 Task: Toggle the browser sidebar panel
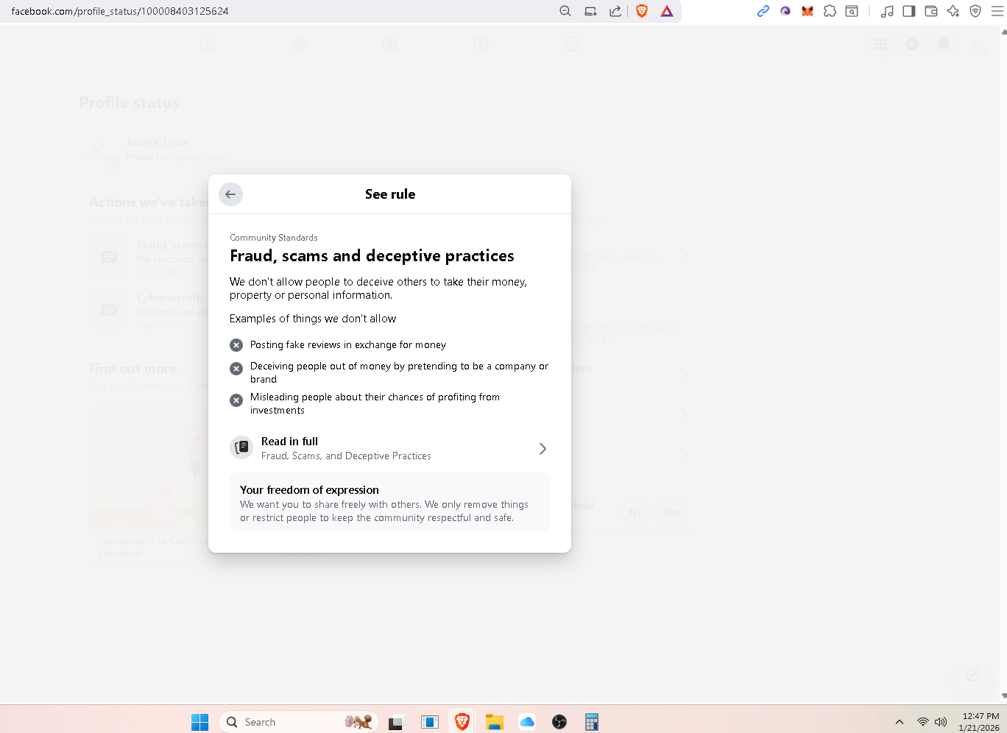(909, 11)
